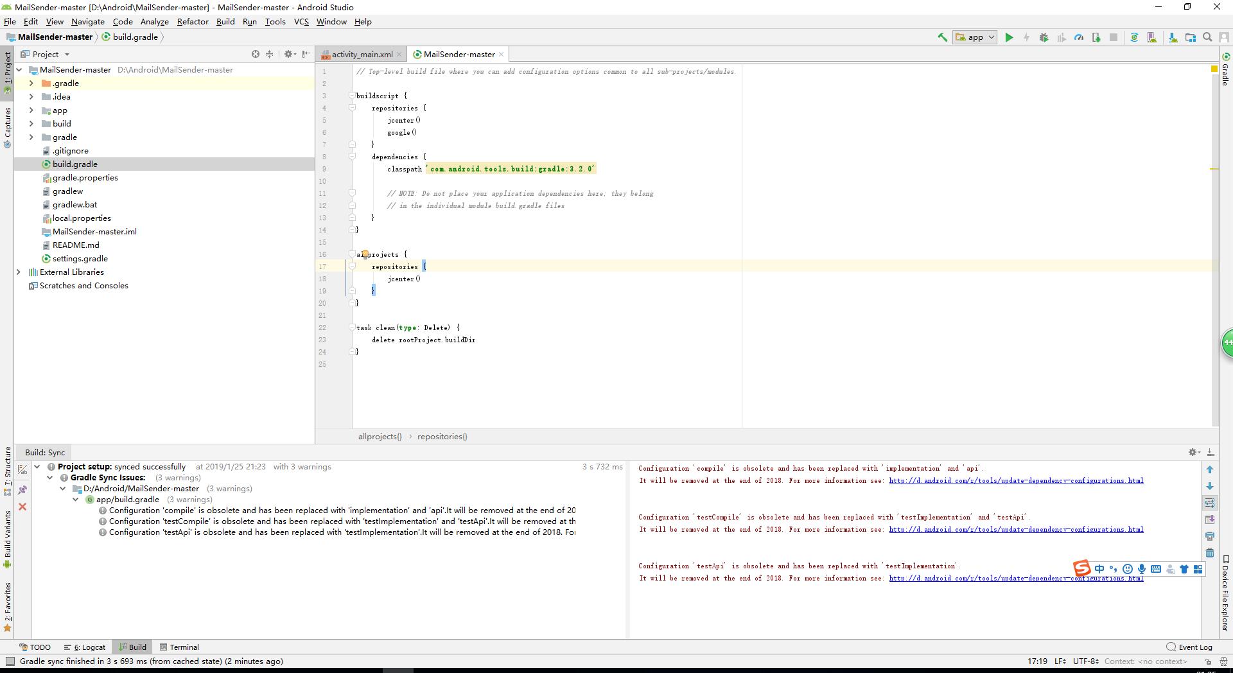Image resolution: width=1233 pixels, height=673 pixels.
Task: Click allprojects{} breadcrumb
Action: click(380, 437)
